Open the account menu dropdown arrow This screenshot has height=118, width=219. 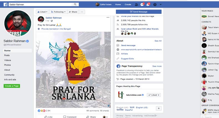pyautogui.click(x=161, y=5)
